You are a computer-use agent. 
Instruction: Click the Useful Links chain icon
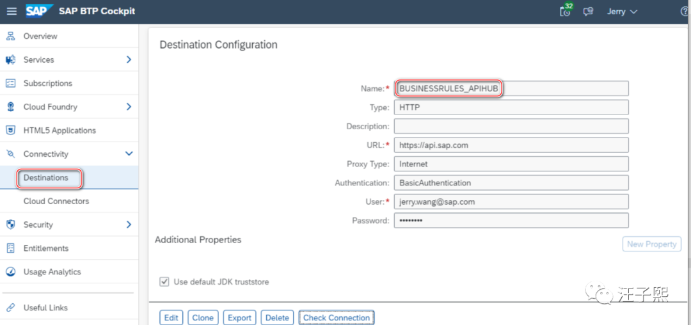[x=11, y=308]
